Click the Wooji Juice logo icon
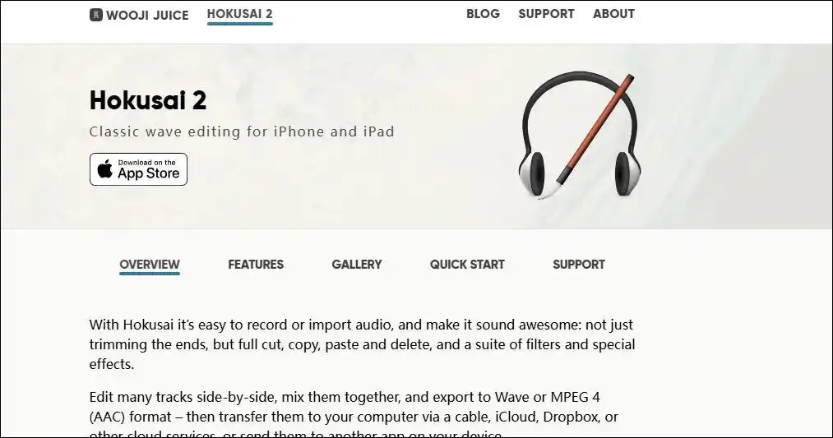 coord(95,14)
